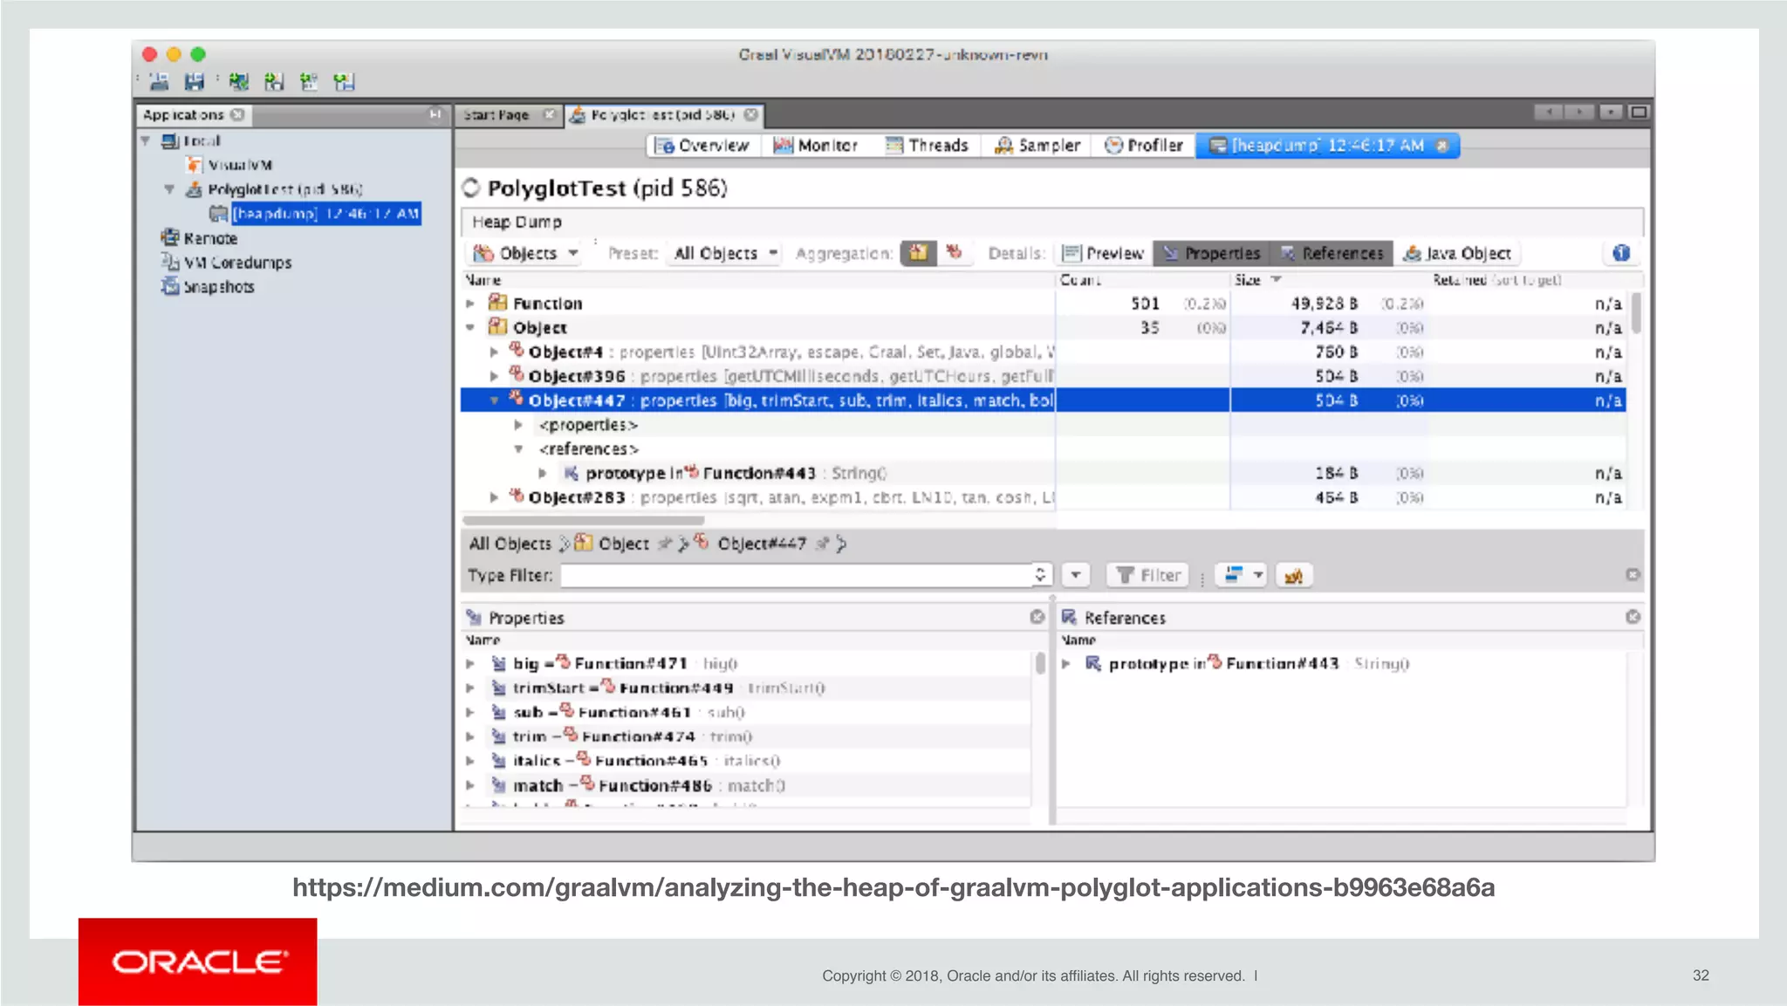The width and height of the screenshot is (1787, 1006).
Task: Click the second toolbar icon with disk
Action: tap(194, 81)
